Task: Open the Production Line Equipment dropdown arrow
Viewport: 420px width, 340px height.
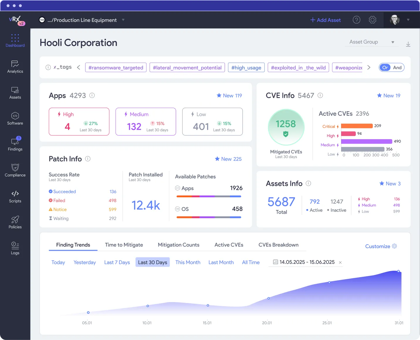Action: coord(123,20)
